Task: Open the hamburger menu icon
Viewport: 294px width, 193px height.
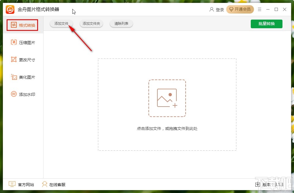Action: tap(259, 9)
